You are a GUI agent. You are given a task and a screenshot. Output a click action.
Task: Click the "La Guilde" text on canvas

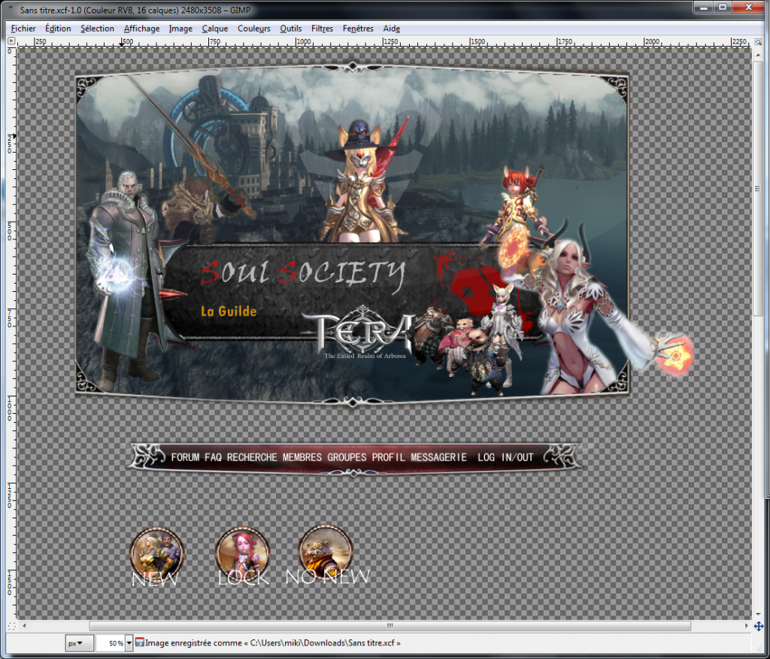[x=229, y=311]
